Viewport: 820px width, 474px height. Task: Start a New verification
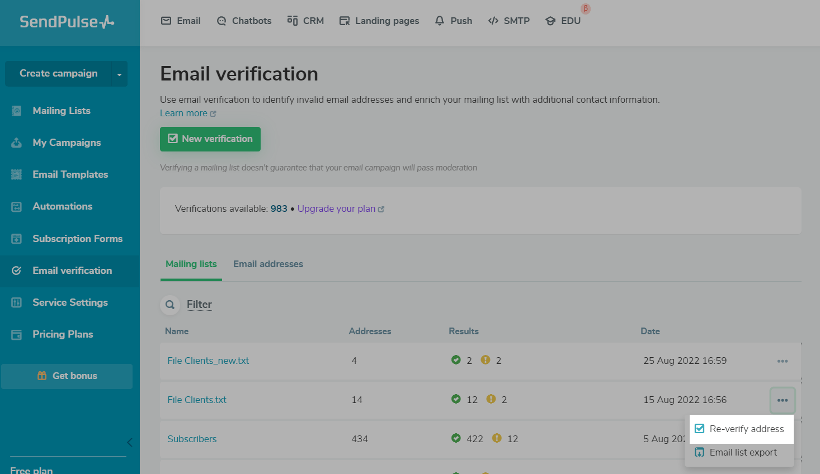(x=210, y=139)
